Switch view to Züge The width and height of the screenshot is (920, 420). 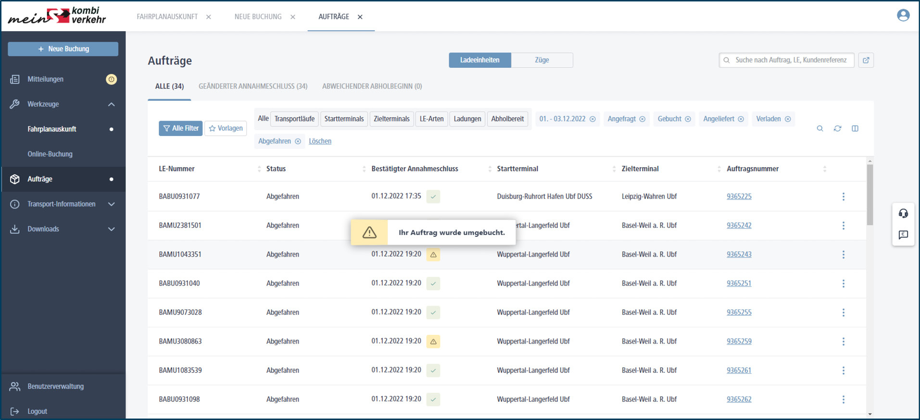(542, 60)
